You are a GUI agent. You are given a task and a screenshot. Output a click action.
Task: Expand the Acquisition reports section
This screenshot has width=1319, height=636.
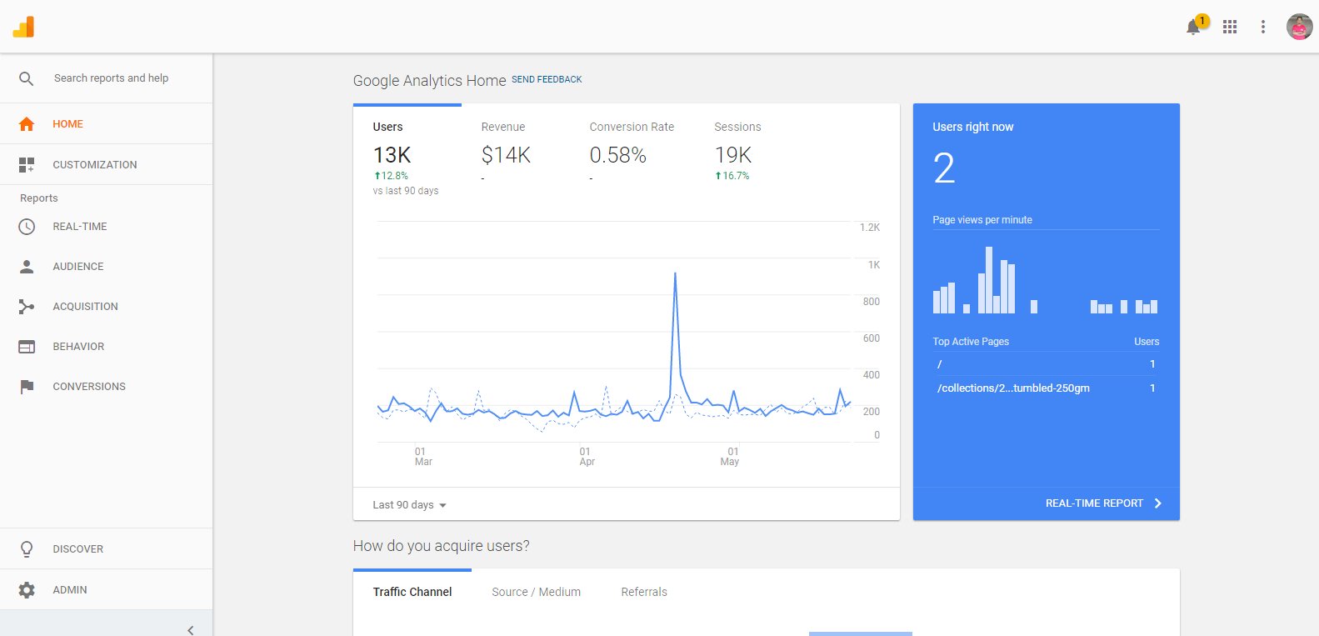click(85, 307)
